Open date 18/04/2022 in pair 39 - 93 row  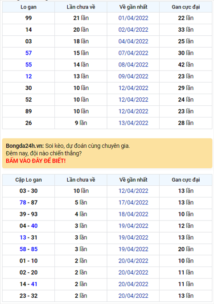[x=133, y=214]
